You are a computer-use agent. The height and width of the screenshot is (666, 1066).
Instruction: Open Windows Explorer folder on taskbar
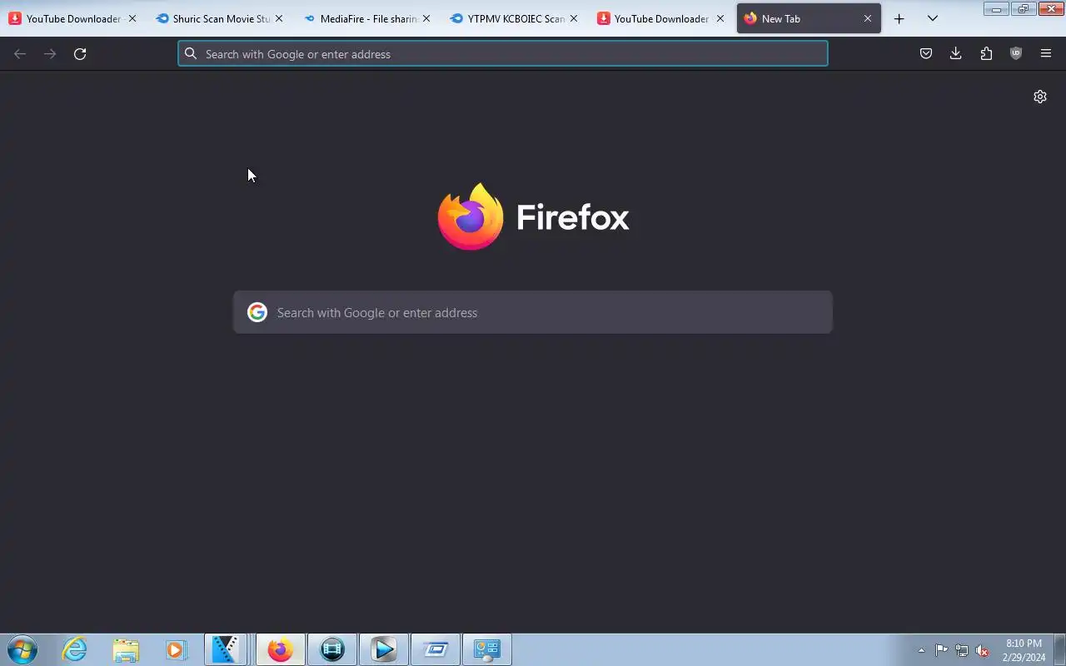126,649
